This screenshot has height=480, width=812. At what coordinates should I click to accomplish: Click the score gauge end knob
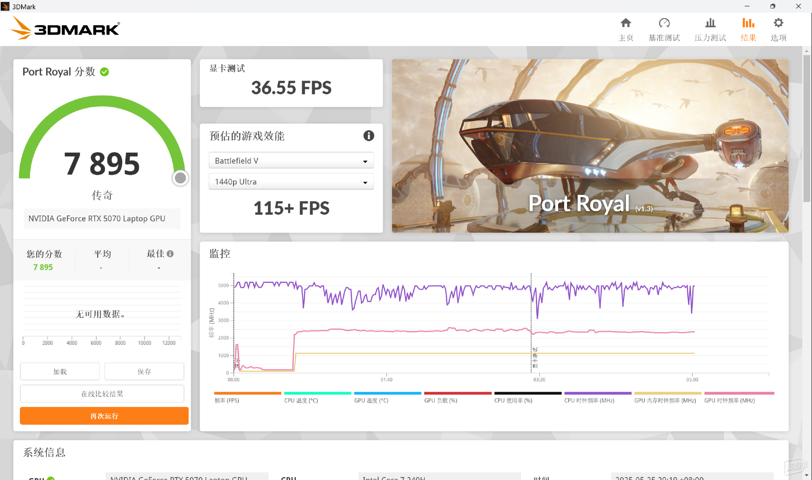[180, 178]
